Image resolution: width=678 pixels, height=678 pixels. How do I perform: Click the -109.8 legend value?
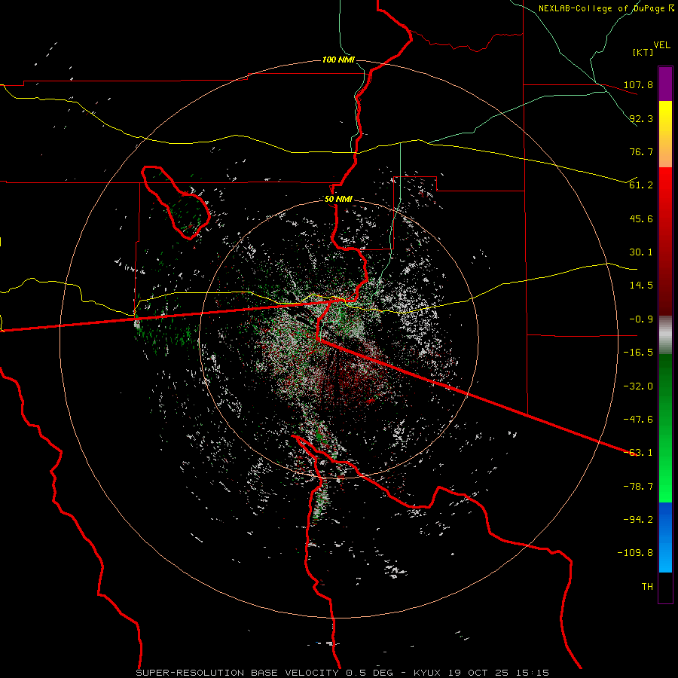pyautogui.click(x=635, y=553)
